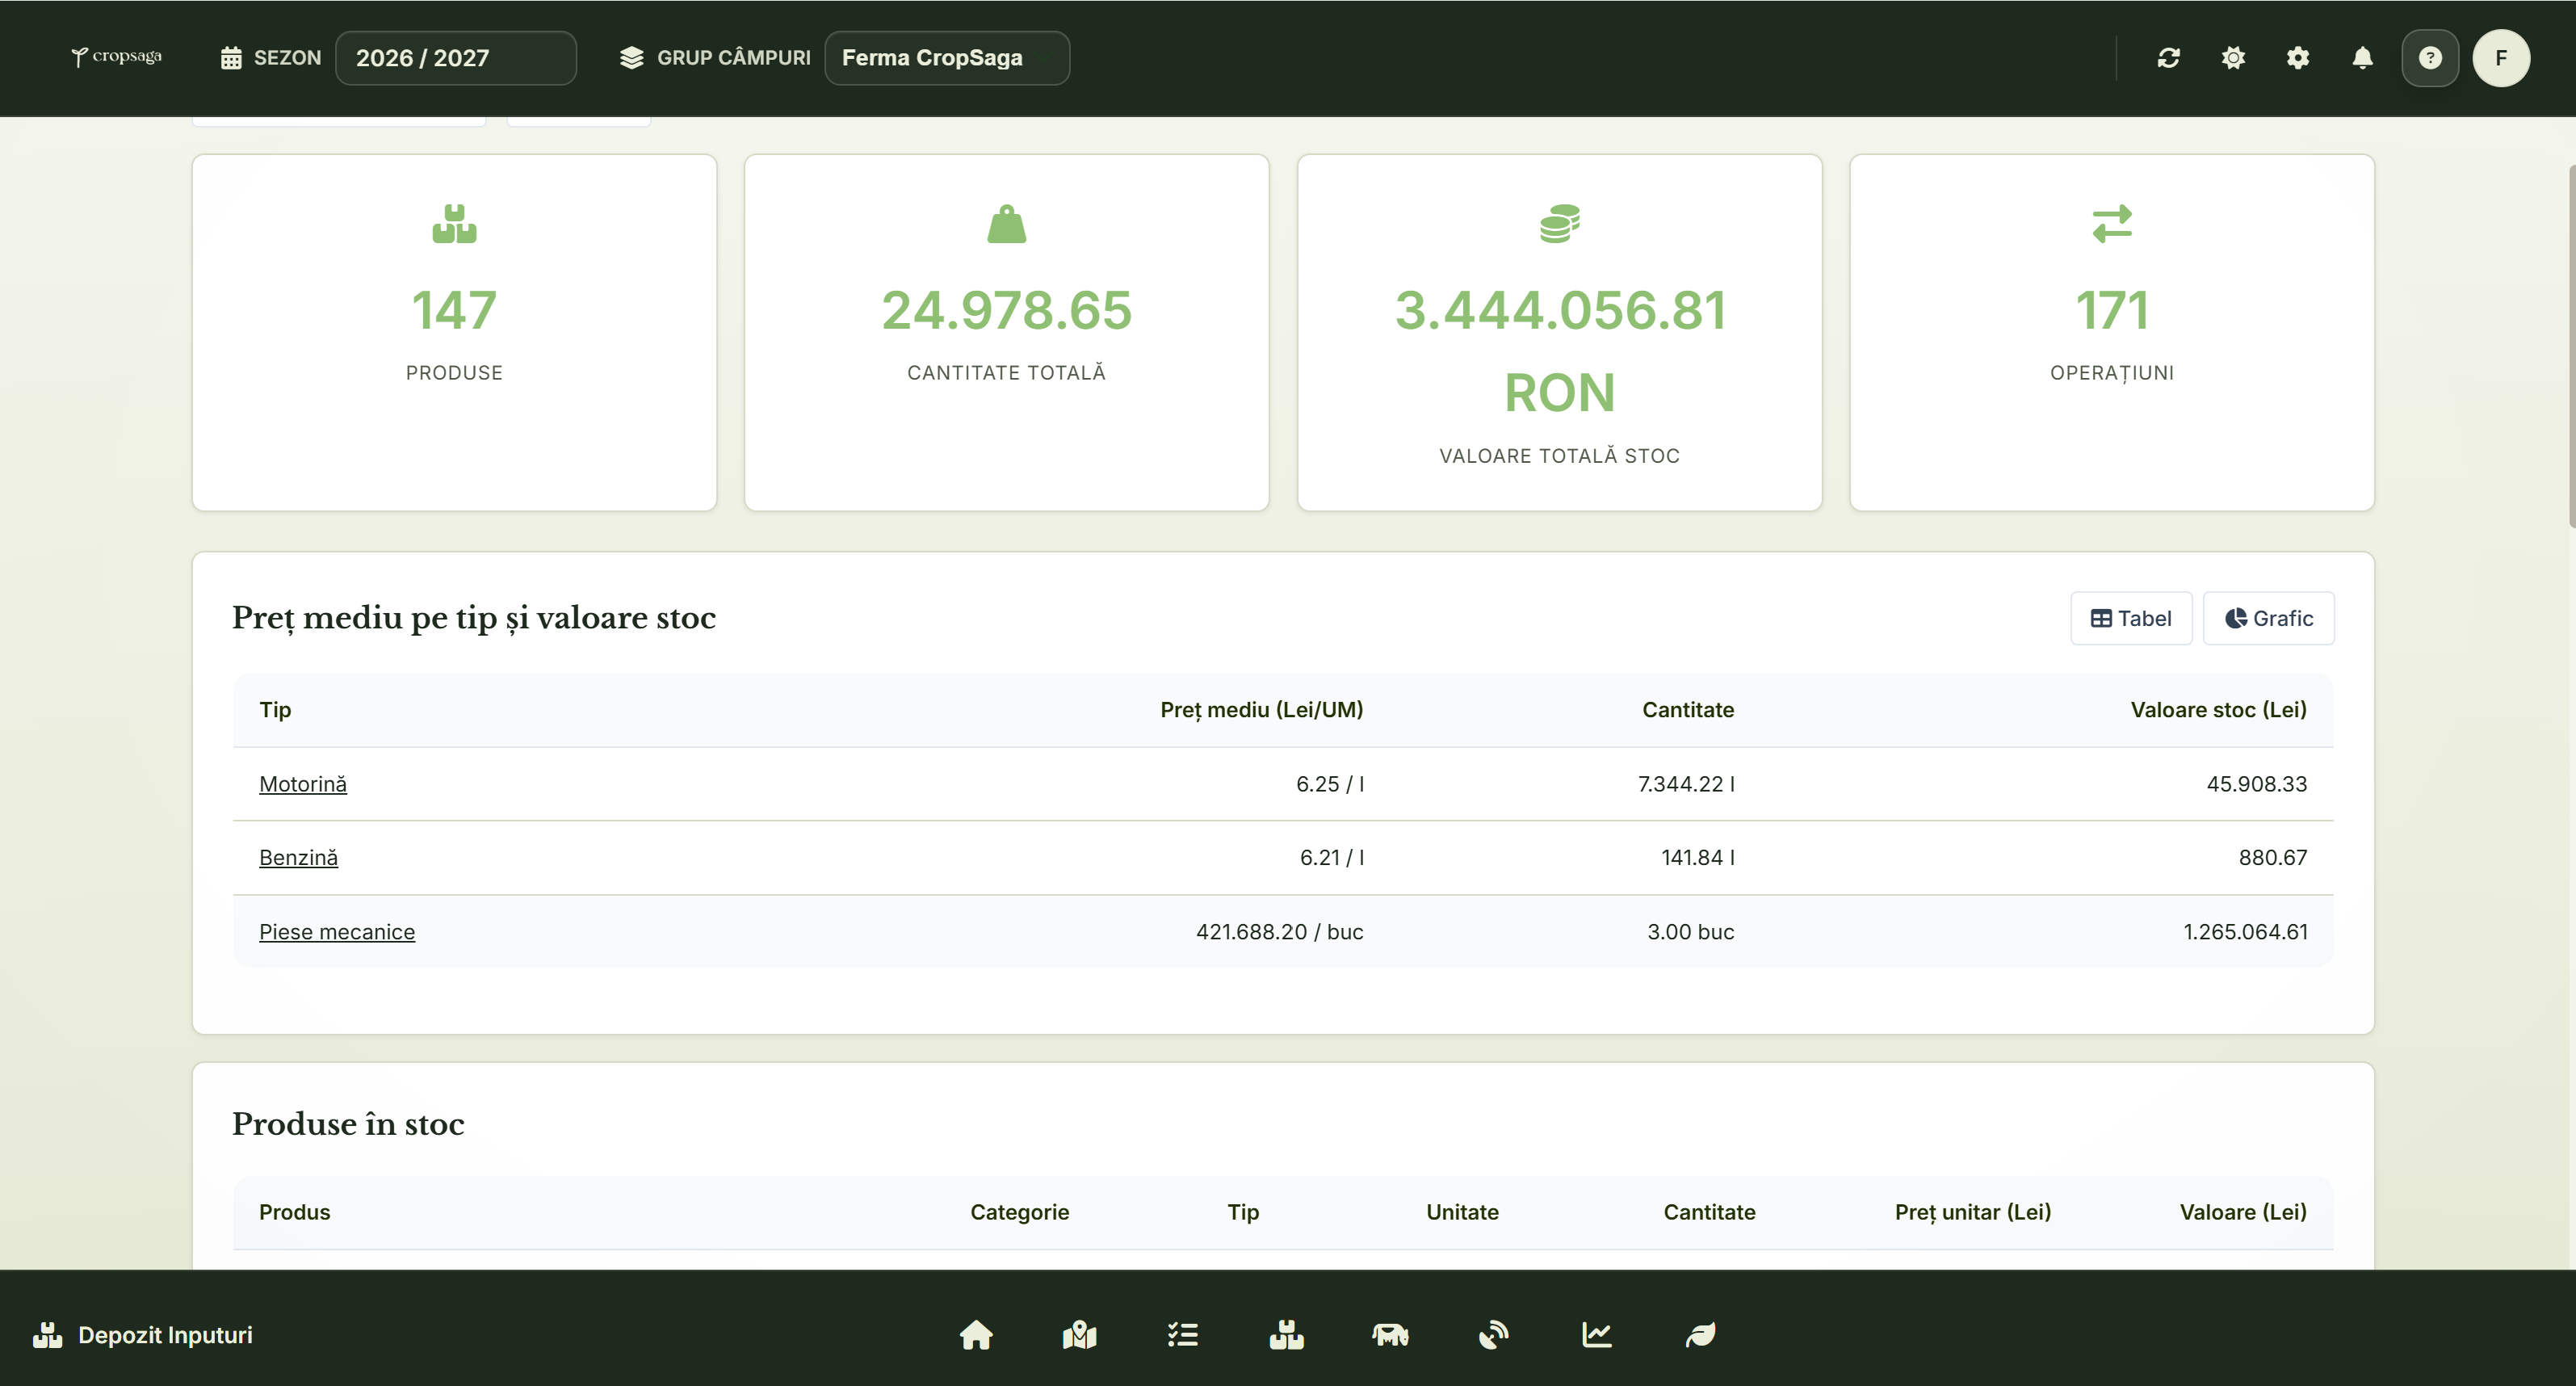Switch to Tabel view
Image resolution: width=2576 pixels, height=1386 pixels.
pyautogui.click(x=2131, y=618)
